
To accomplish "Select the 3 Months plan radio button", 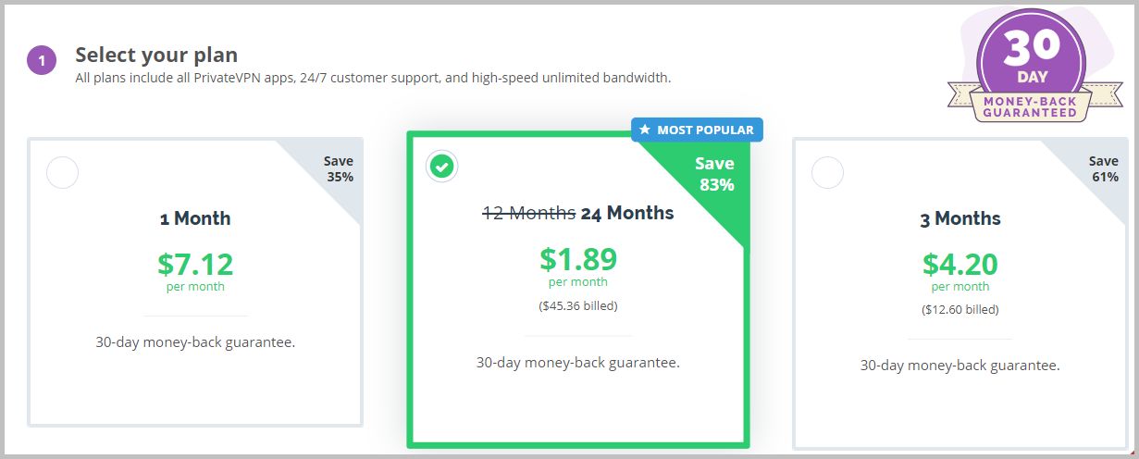I will point(827,173).
